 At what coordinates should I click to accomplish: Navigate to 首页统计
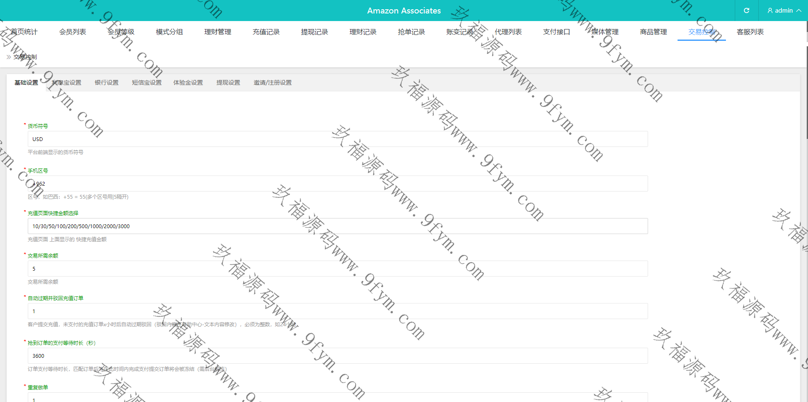click(x=24, y=32)
